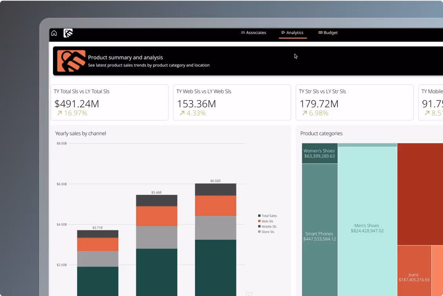This screenshot has height=296, width=443.
Task: Click the 6.98% growth indicator
Action: coord(315,113)
